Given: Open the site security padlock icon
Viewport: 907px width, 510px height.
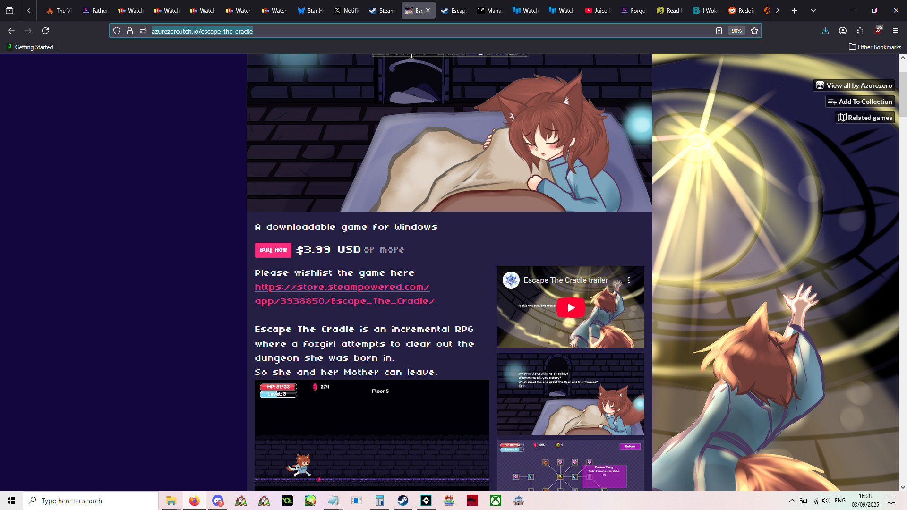Looking at the screenshot, I should (x=130, y=31).
